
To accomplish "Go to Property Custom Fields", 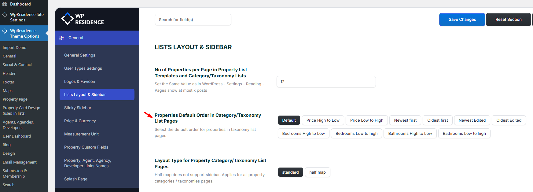I will pos(86,147).
